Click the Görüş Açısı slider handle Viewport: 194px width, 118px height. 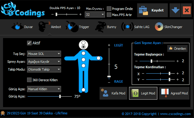click(60, 96)
